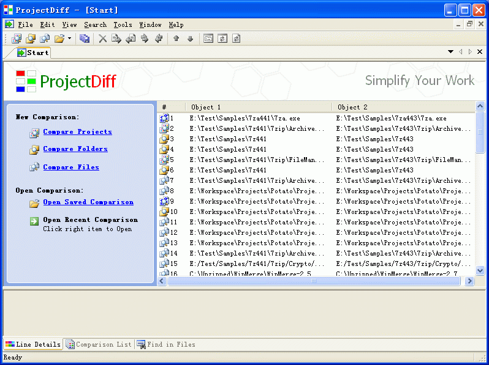Screen dimensions: 489x365
Task: Click the Save All toolbar icon
Action: coord(85,39)
